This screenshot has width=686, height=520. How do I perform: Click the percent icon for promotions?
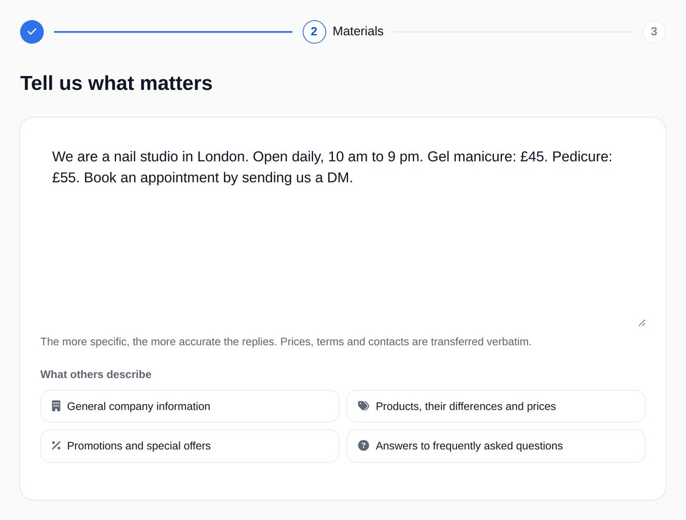[56, 446]
